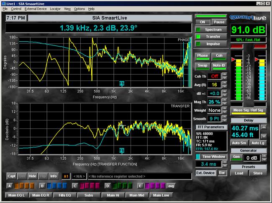Increase the Time Window 3.4 ms value
The image size is (272, 203).
[225, 162]
